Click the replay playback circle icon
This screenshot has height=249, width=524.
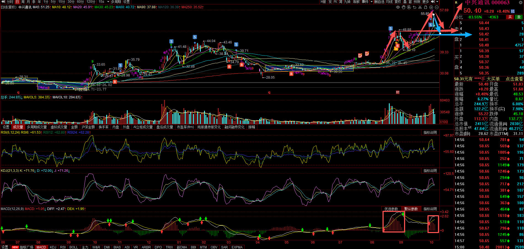tap(409, 7)
